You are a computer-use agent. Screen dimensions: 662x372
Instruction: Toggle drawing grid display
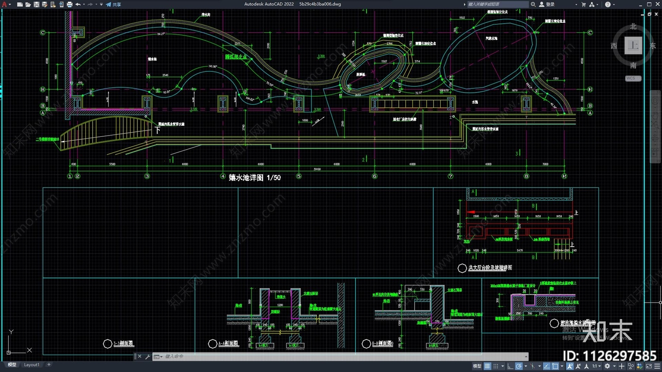[x=487, y=366]
